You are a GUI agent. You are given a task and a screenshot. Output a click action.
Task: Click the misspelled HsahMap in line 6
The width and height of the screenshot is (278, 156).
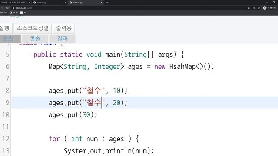(x=182, y=67)
